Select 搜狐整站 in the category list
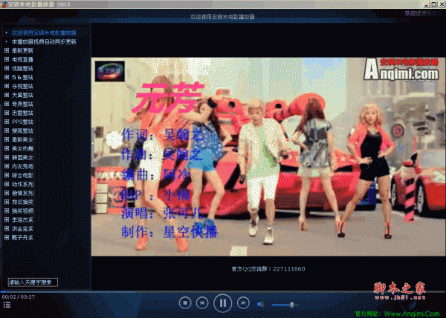The image size is (446, 318). 22,130
